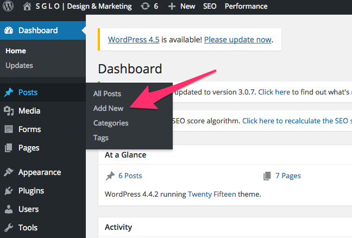352x238 pixels.
Task: Open the 7 Pages link
Action: (x=288, y=176)
